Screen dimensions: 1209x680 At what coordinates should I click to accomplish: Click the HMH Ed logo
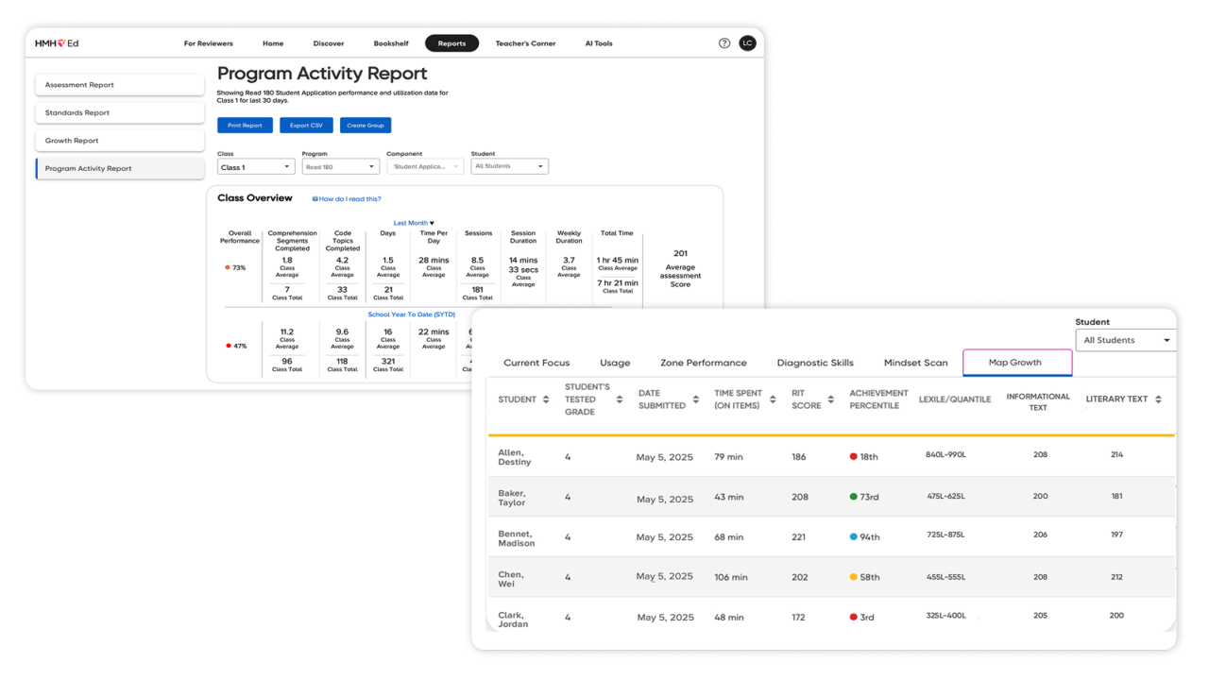point(57,42)
